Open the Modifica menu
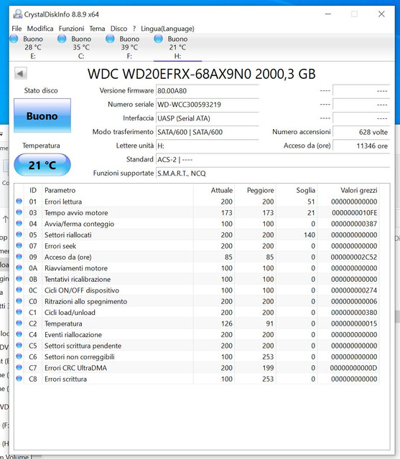The height and width of the screenshot is (459, 400). [x=40, y=29]
